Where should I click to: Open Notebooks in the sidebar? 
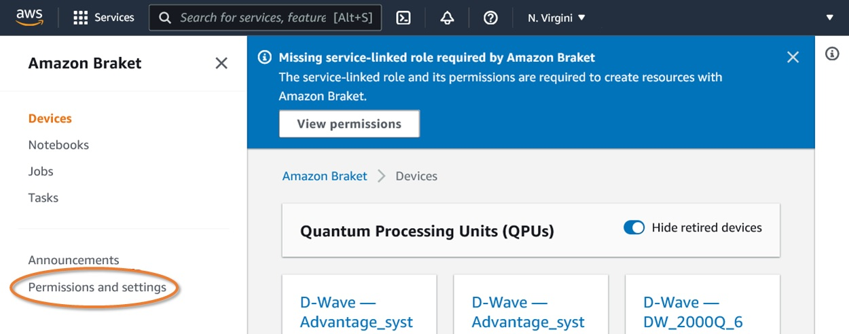(x=58, y=145)
